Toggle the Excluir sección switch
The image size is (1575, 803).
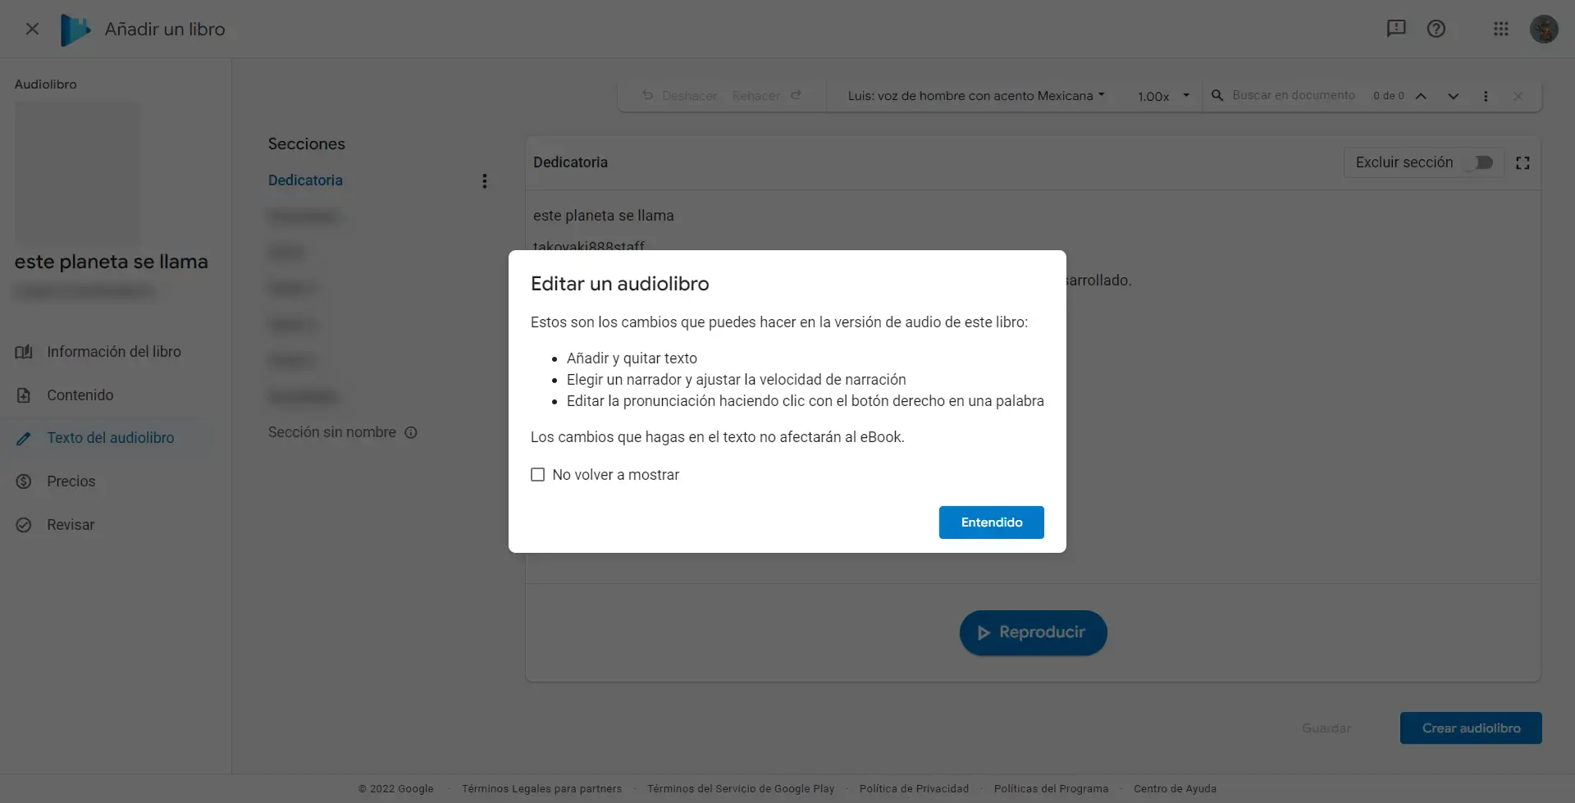pos(1482,162)
